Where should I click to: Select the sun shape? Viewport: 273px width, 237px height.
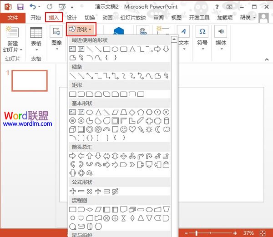(149, 129)
